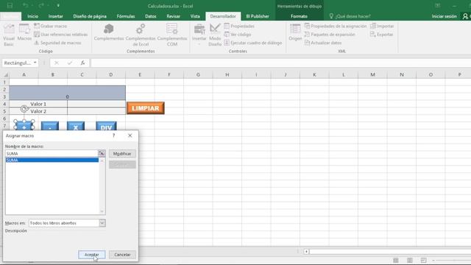The height and width of the screenshot is (265, 471).
Task: Switch to Page Break Preview icon
Action: click(423, 260)
